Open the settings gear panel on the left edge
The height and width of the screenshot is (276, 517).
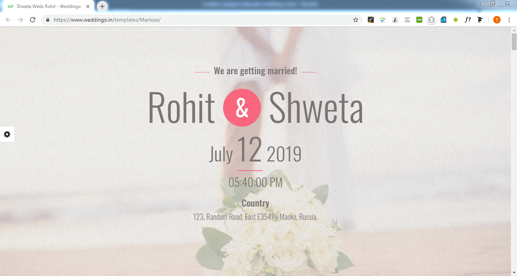point(7,134)
